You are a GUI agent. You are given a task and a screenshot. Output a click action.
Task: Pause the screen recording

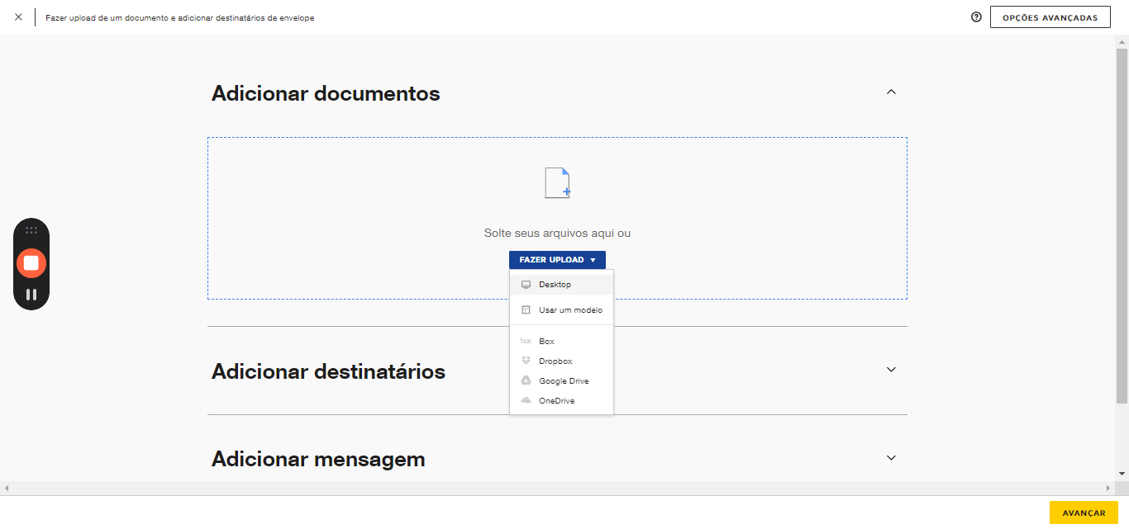click(x=31, y=294)
